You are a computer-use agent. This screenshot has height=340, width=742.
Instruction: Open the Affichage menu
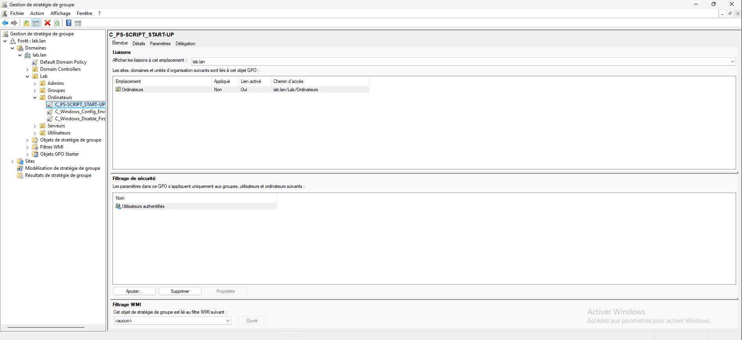[x=60, y=13]
